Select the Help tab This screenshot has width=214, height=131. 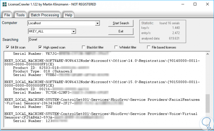68,15
